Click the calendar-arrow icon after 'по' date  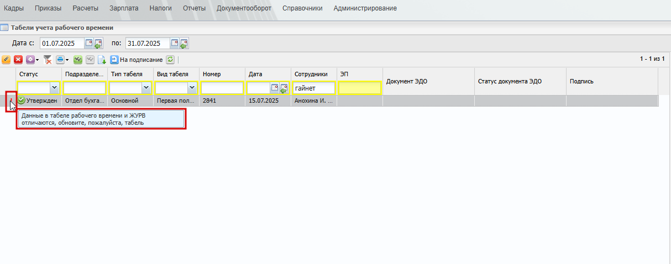(x=184, y=43)
